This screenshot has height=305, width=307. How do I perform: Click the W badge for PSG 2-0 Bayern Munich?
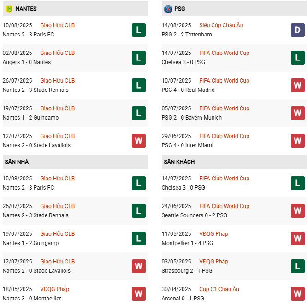[298, 113]
